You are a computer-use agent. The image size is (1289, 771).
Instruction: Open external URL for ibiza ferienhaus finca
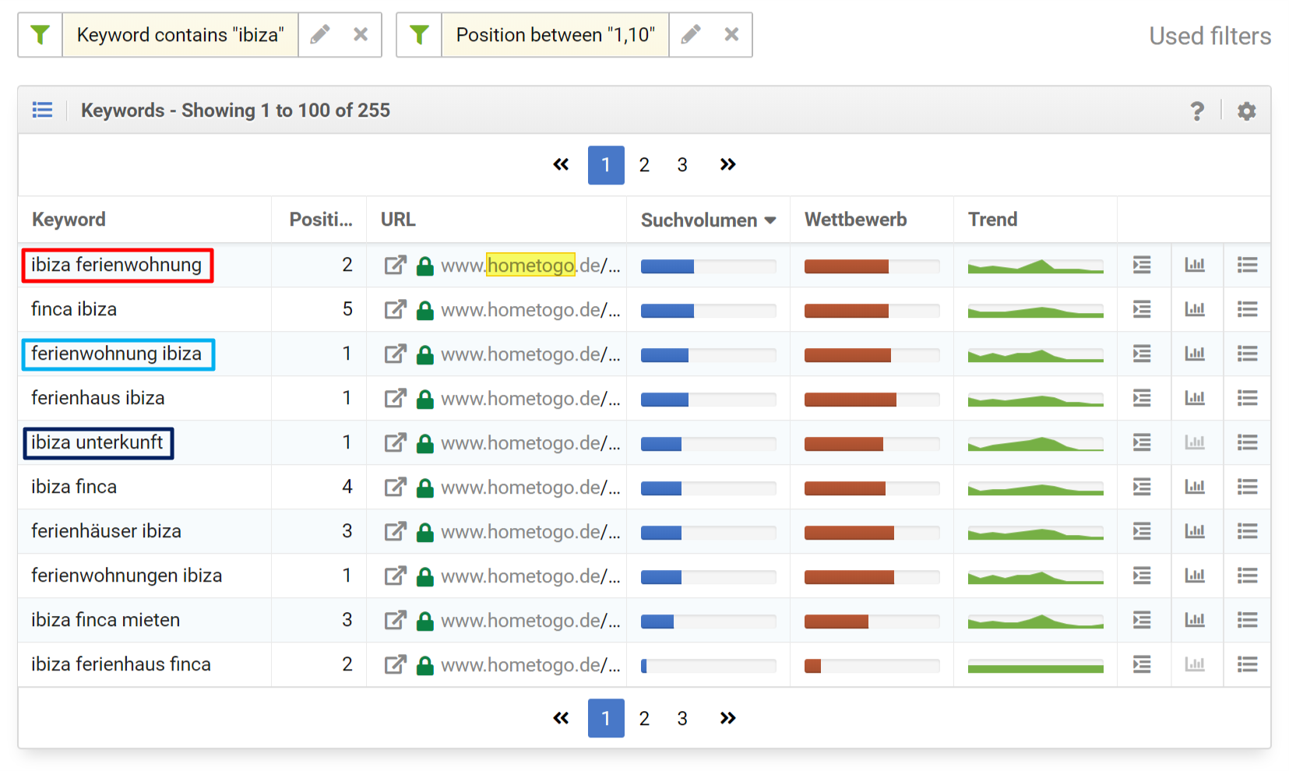[x=395, y=665]
